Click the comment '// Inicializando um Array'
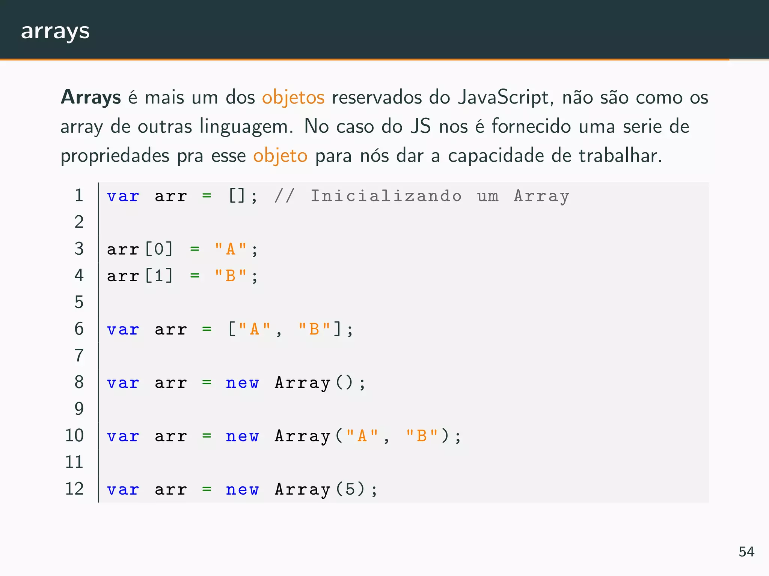The width and height of the screenshot is (769, 576). [422, 196]
